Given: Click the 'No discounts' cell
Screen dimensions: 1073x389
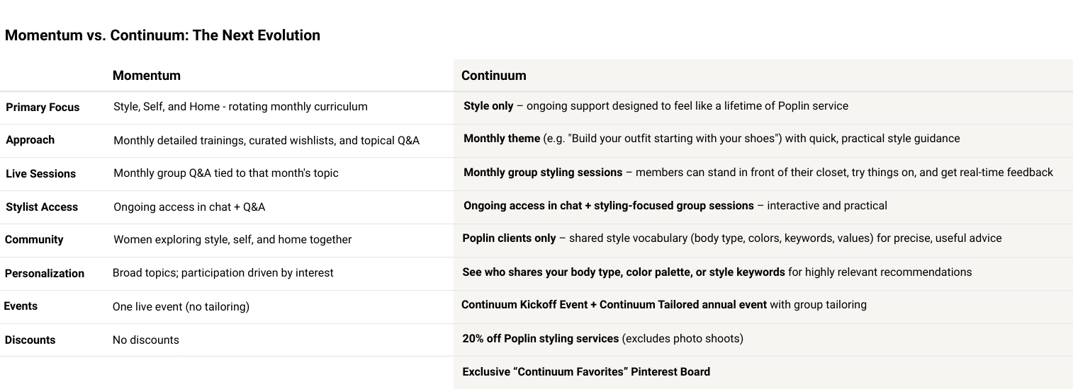Looking at the screenshot, I should [145, 340].
